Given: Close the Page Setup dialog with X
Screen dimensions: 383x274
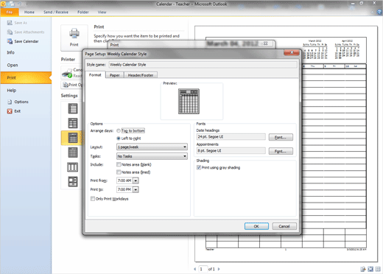Looking at the screenshot, I should pyautogui.click(x=292, y=52).
